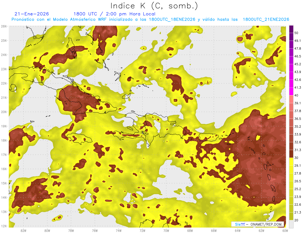Image resolution: width=303 pixels, height=234 pixels.
Task: Select colorbar label '21.3'
Action: (298, 212)
